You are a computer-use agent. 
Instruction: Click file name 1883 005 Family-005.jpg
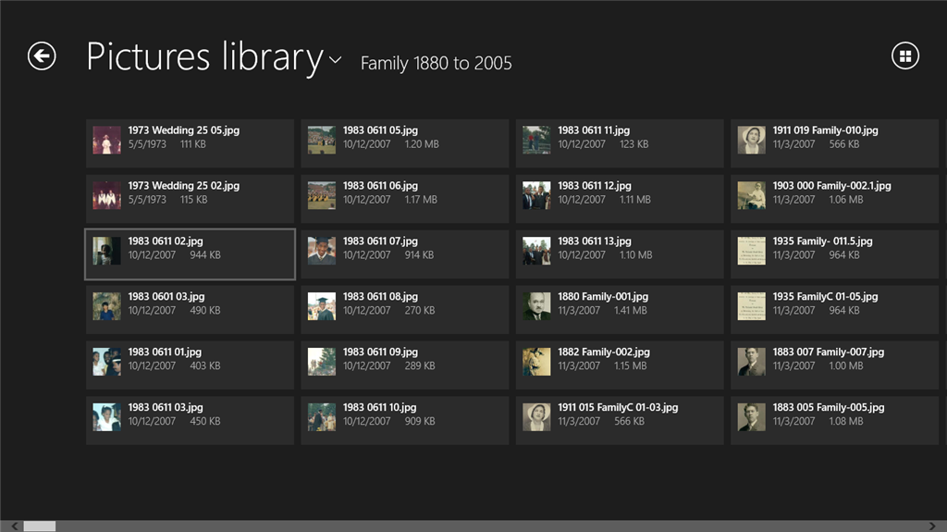coord(829,408)
